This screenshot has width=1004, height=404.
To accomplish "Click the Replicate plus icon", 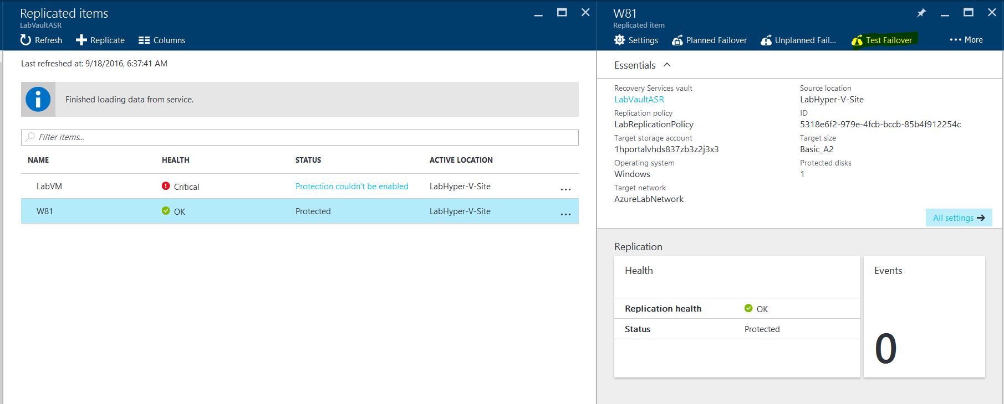I will pos(81,40).
